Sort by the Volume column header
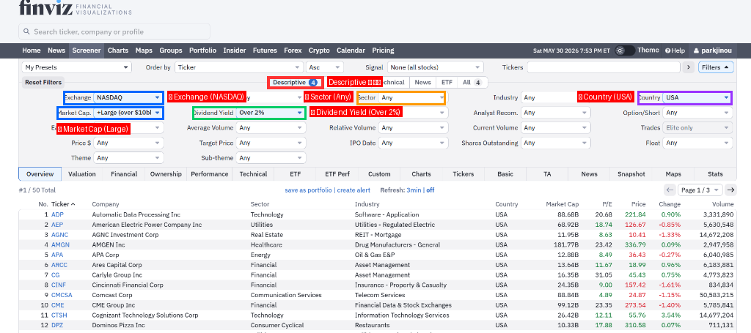This screenshot has height=333, width=751. tap(722, 204)
